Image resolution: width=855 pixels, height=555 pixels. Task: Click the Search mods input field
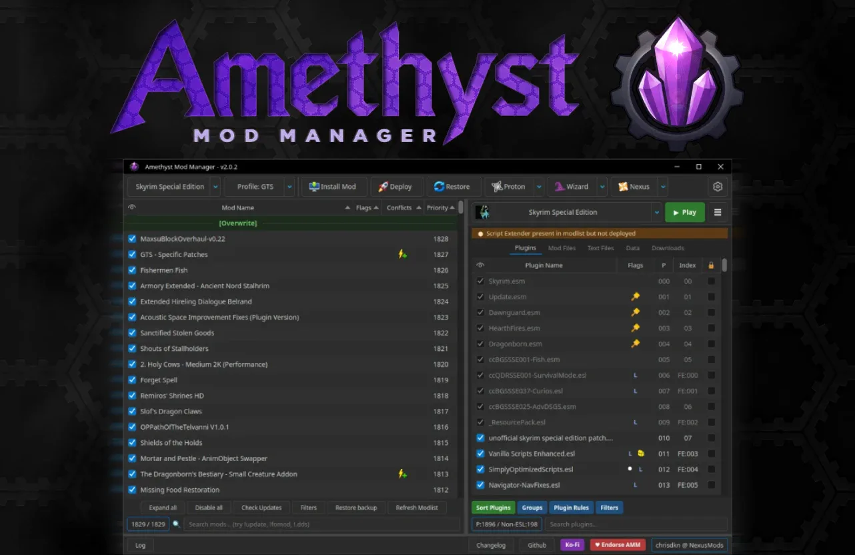321,524
